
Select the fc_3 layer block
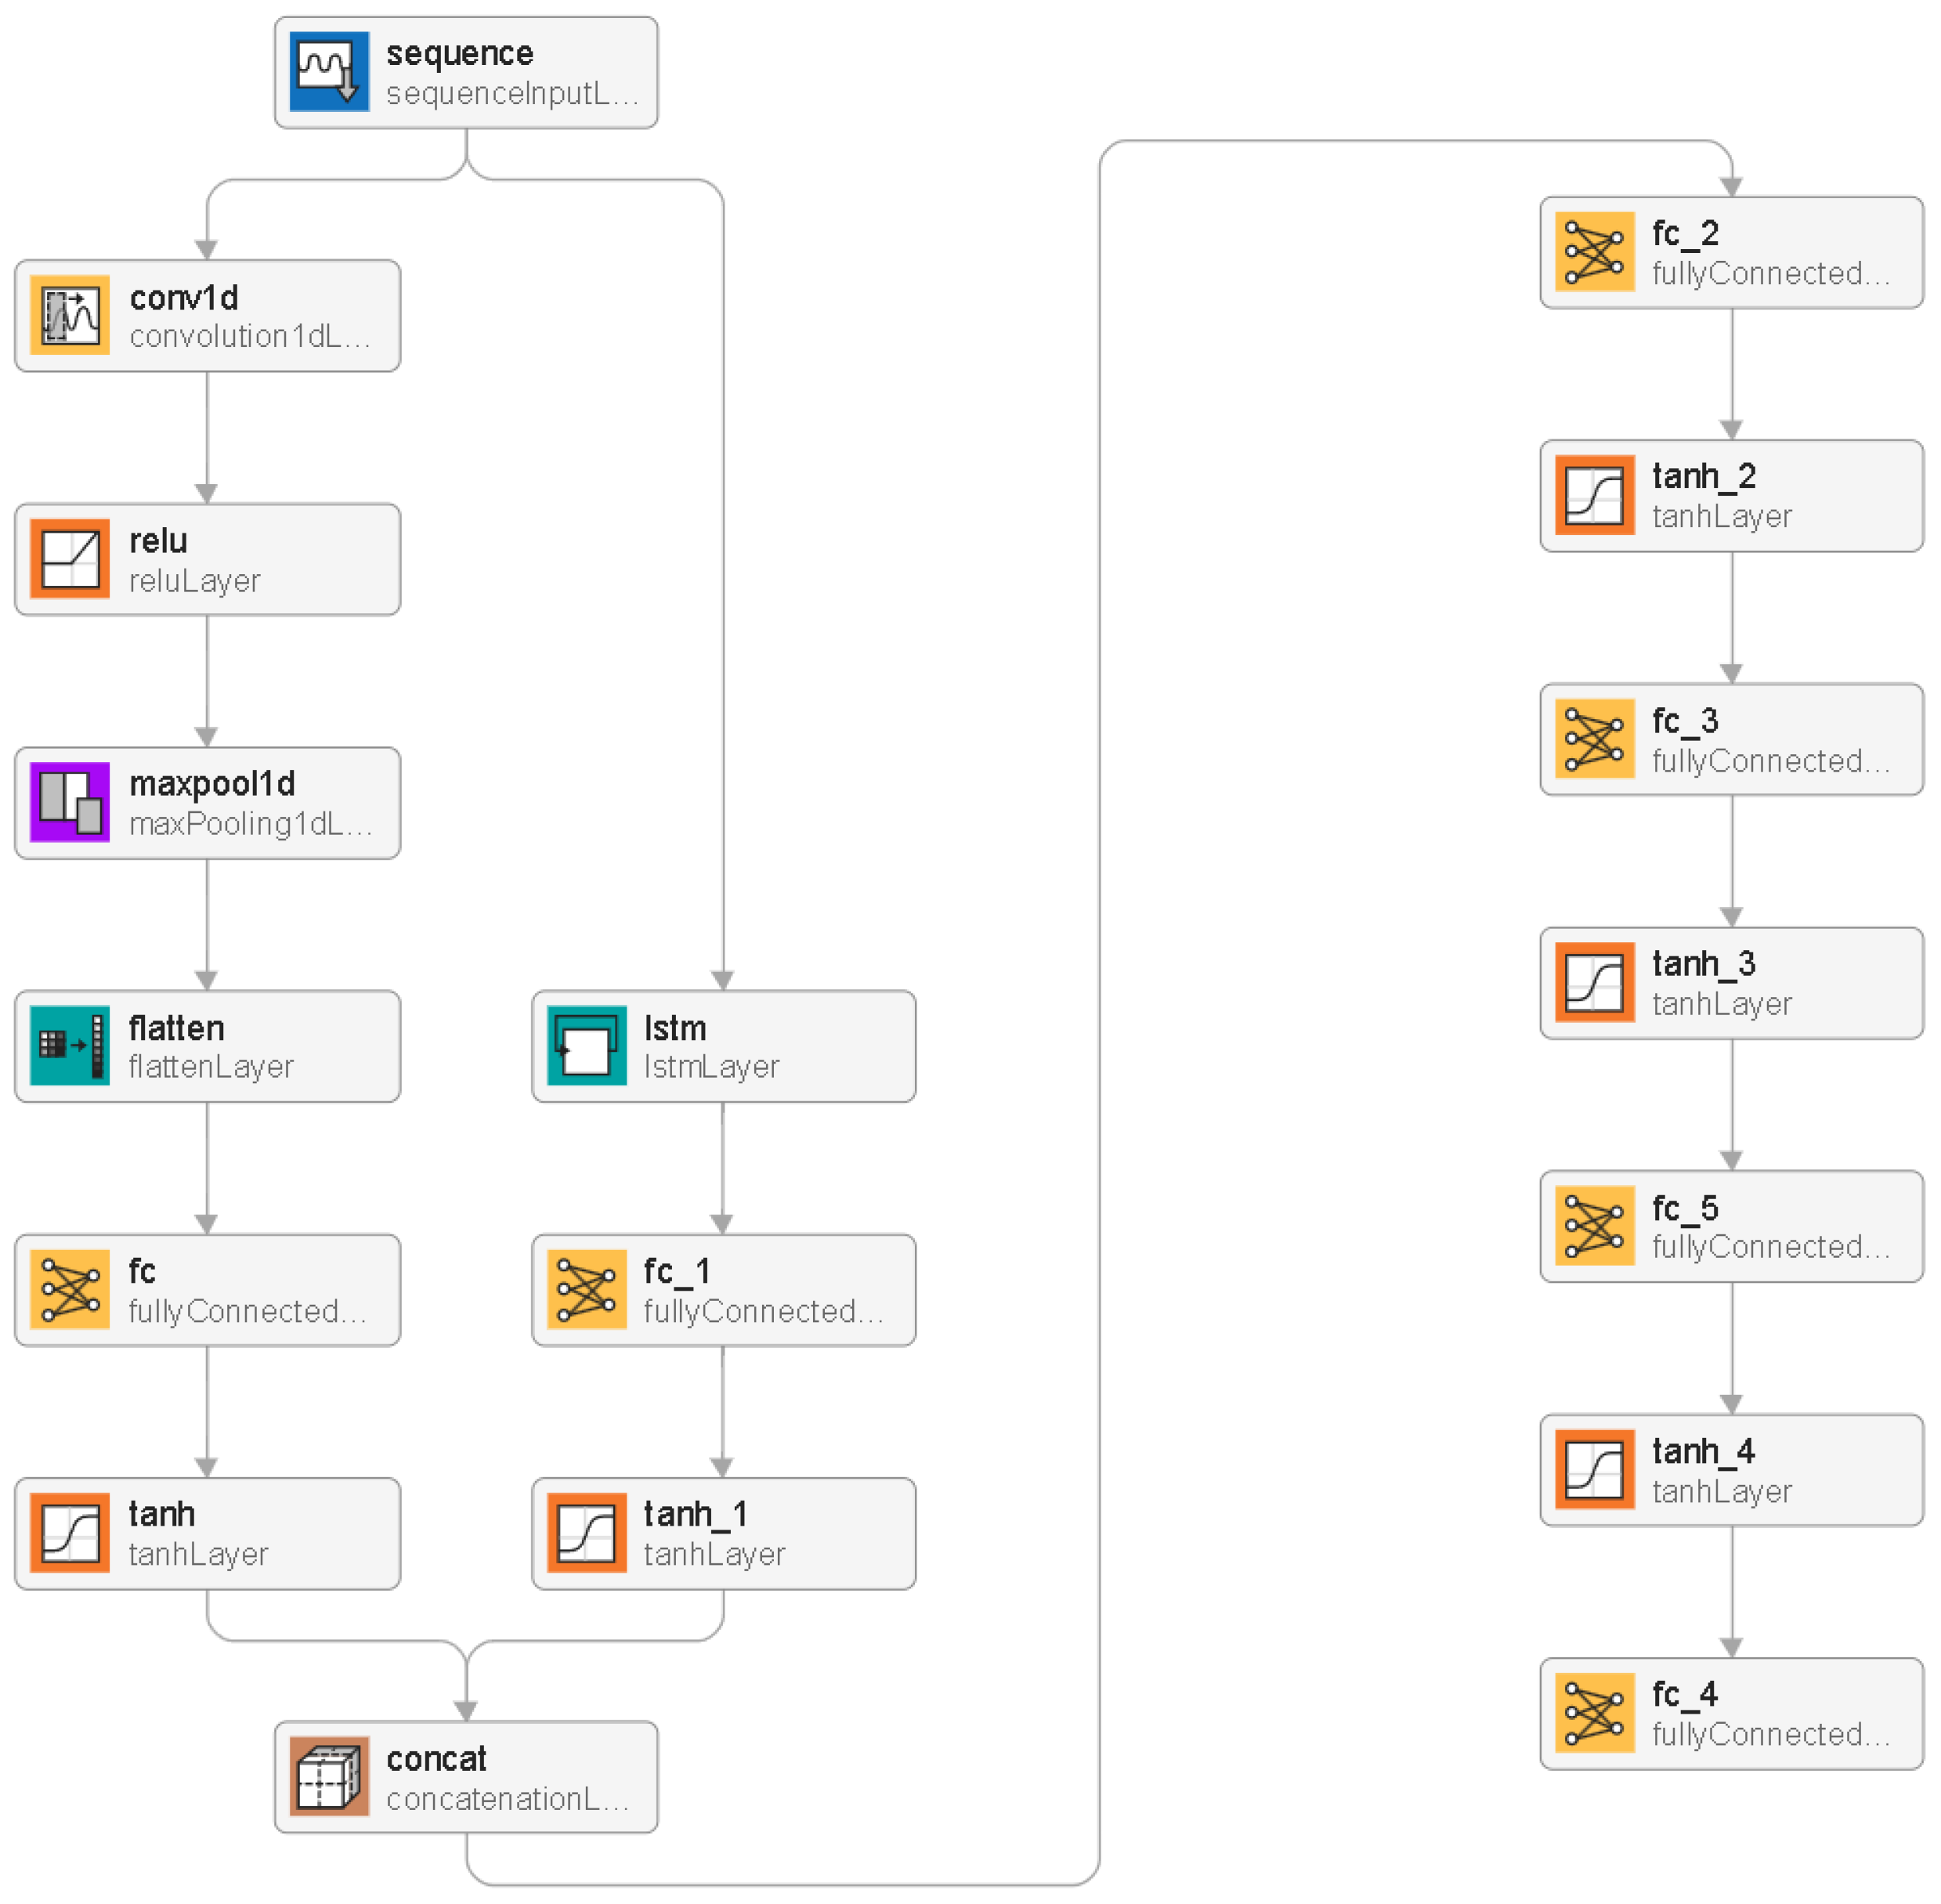point(1731,740)
